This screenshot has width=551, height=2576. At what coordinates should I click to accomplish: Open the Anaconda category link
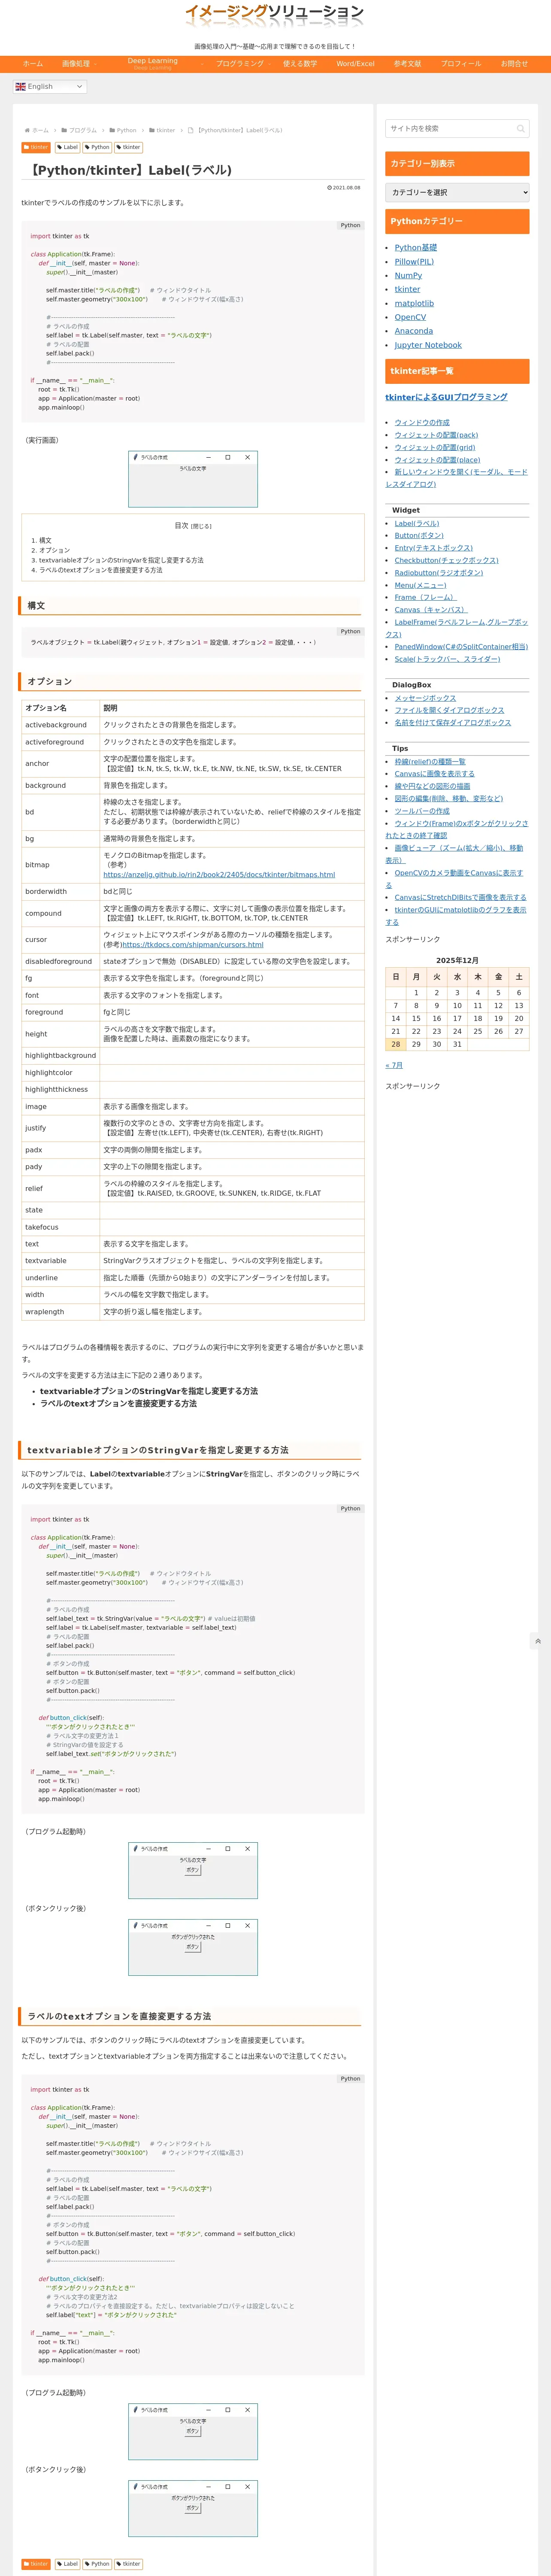(414, 331)
